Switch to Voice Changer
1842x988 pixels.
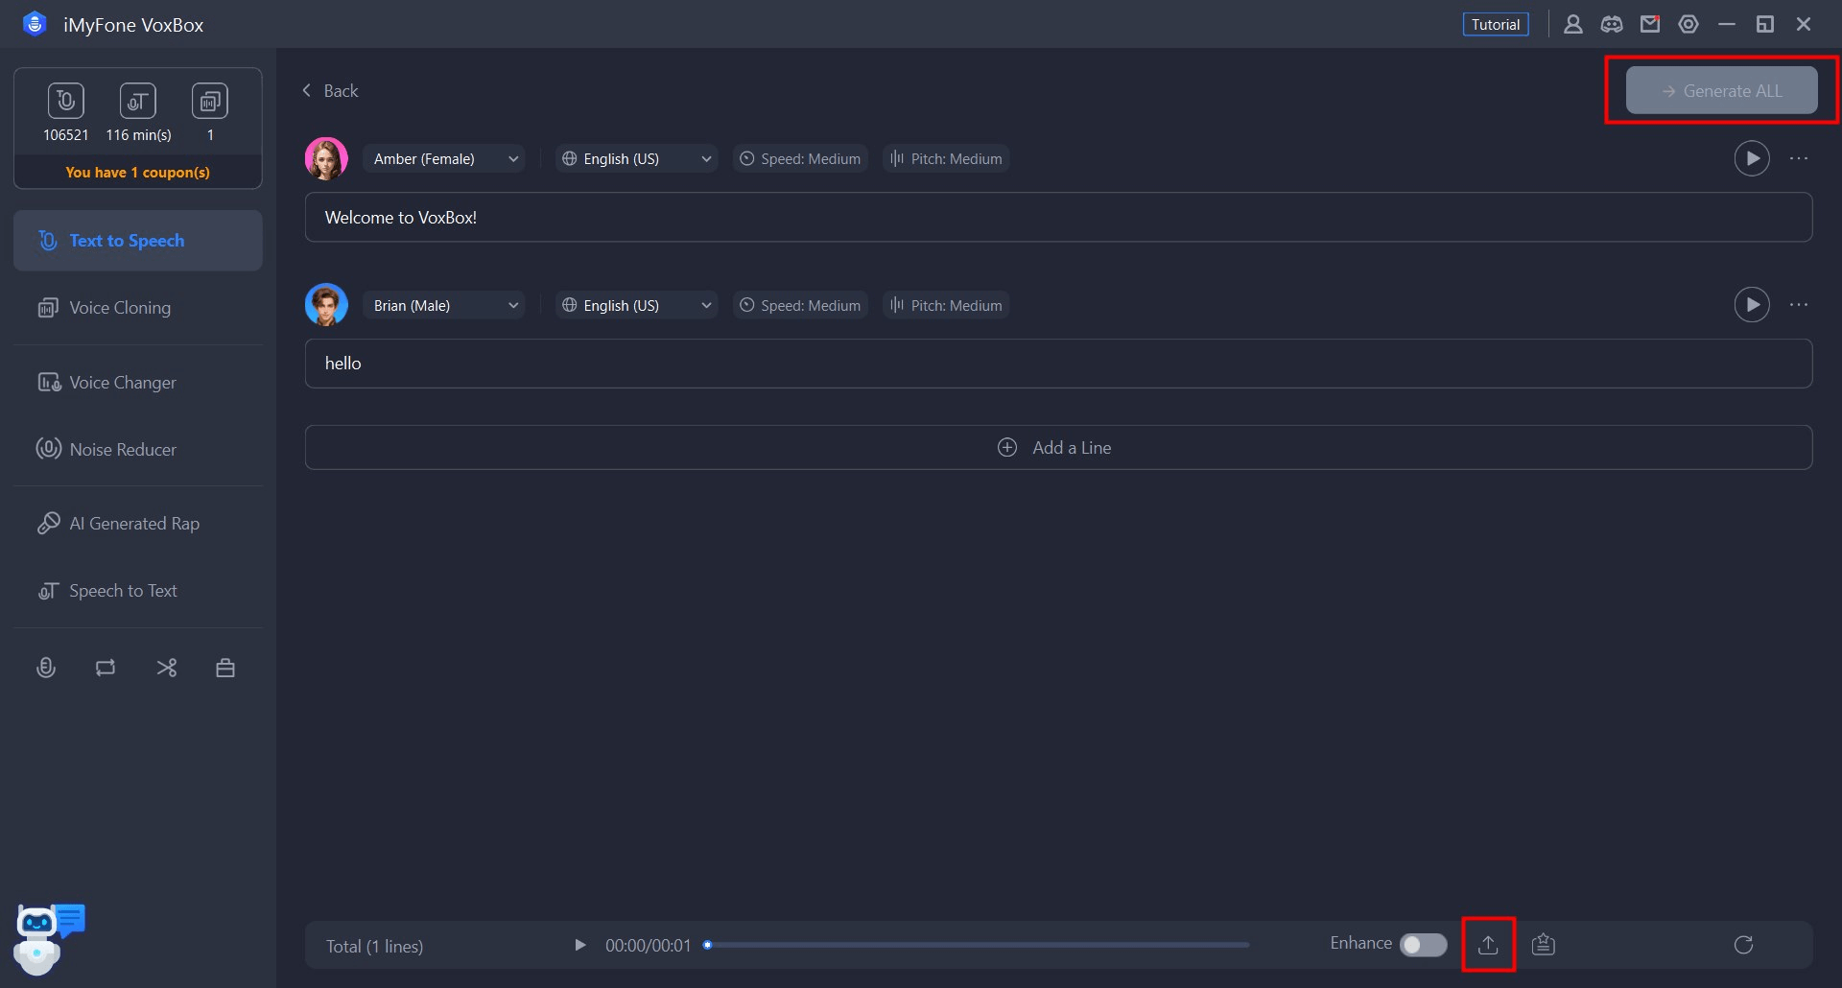coord(138,383)
